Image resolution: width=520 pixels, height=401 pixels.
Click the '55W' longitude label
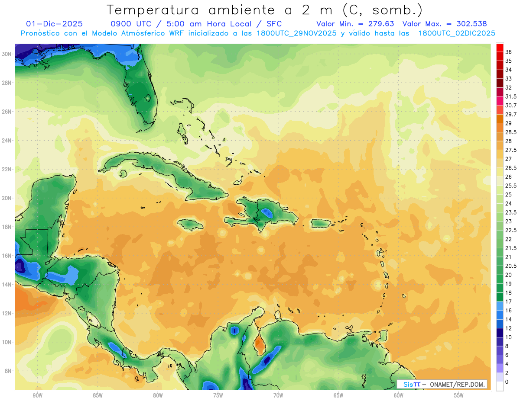[459, 395]
